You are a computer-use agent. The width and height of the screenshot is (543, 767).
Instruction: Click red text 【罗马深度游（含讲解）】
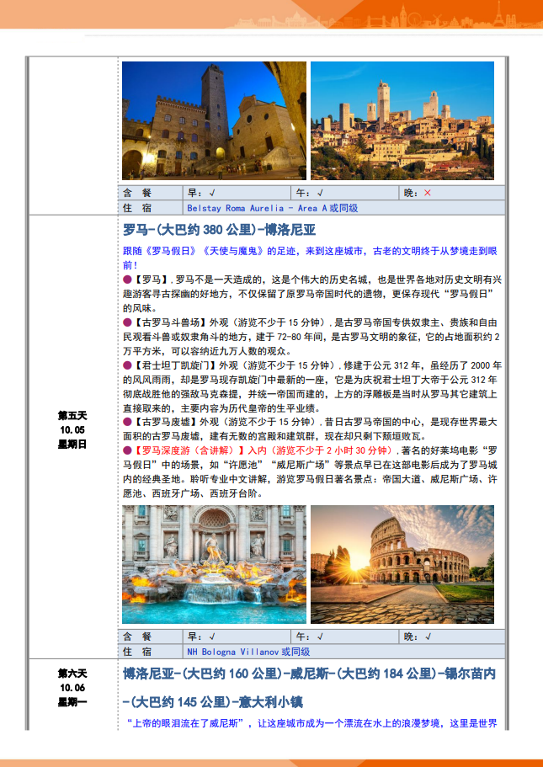pyautogui.click(x=189, y=450)
